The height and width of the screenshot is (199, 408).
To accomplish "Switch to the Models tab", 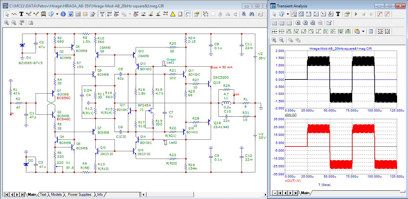I will (x=56, y=195).
